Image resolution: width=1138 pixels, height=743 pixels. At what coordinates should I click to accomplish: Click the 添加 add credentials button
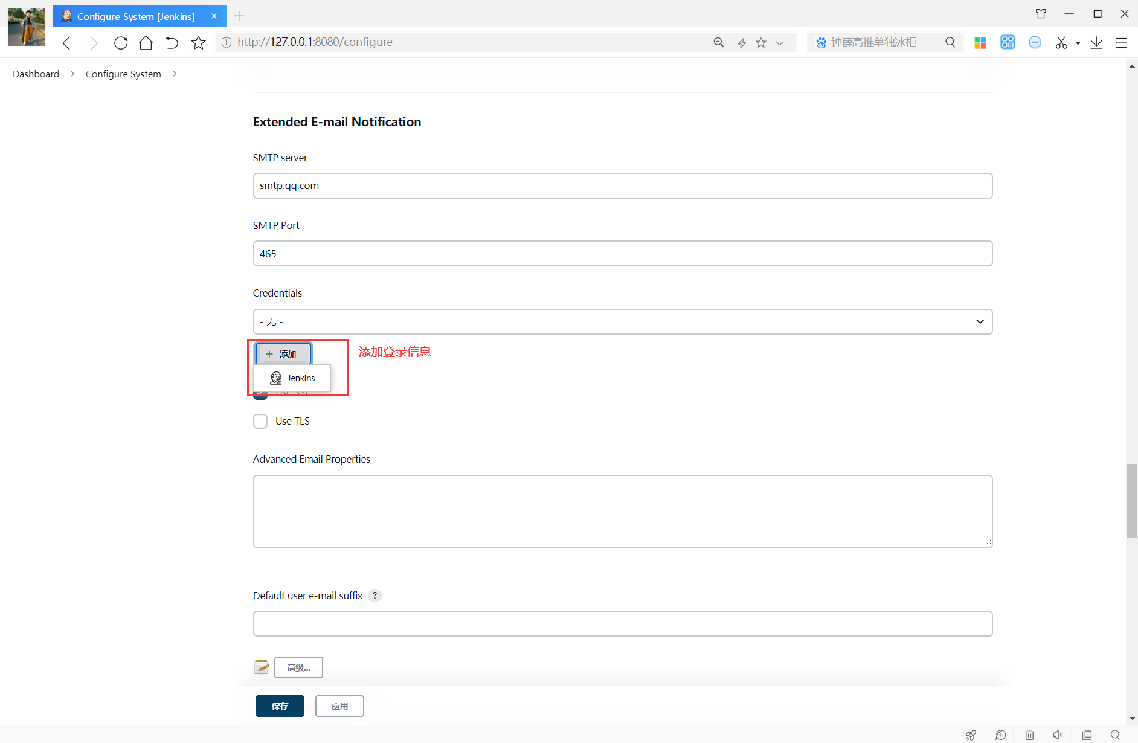pyautogui.click(x=283, y=354)
